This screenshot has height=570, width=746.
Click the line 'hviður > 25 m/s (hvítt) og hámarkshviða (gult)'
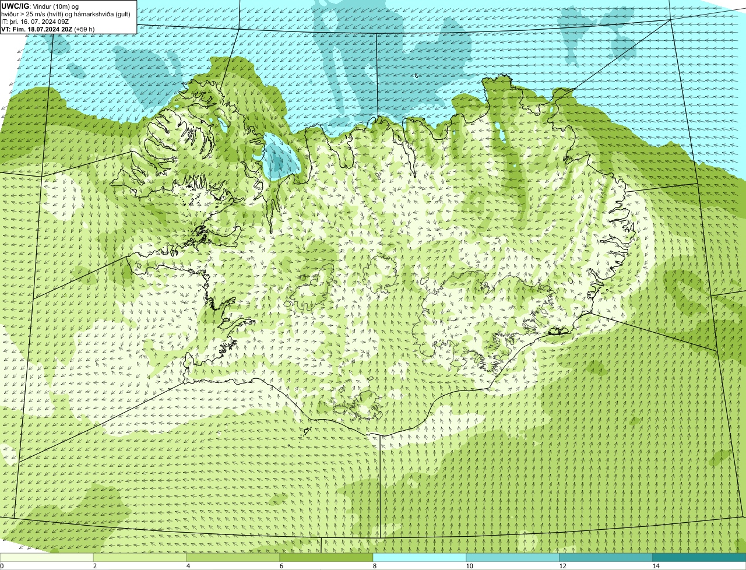coord(66,14)
